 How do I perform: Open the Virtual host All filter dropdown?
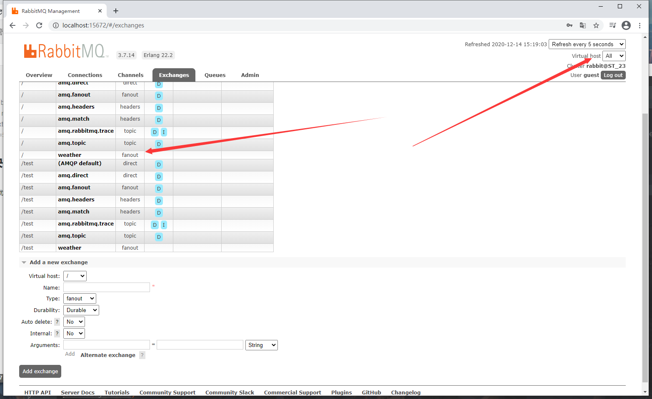(x=614, y=56)
